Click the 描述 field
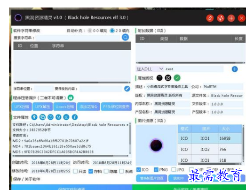Viewport: 246px width, 190px height. click(x=168, y=86)
